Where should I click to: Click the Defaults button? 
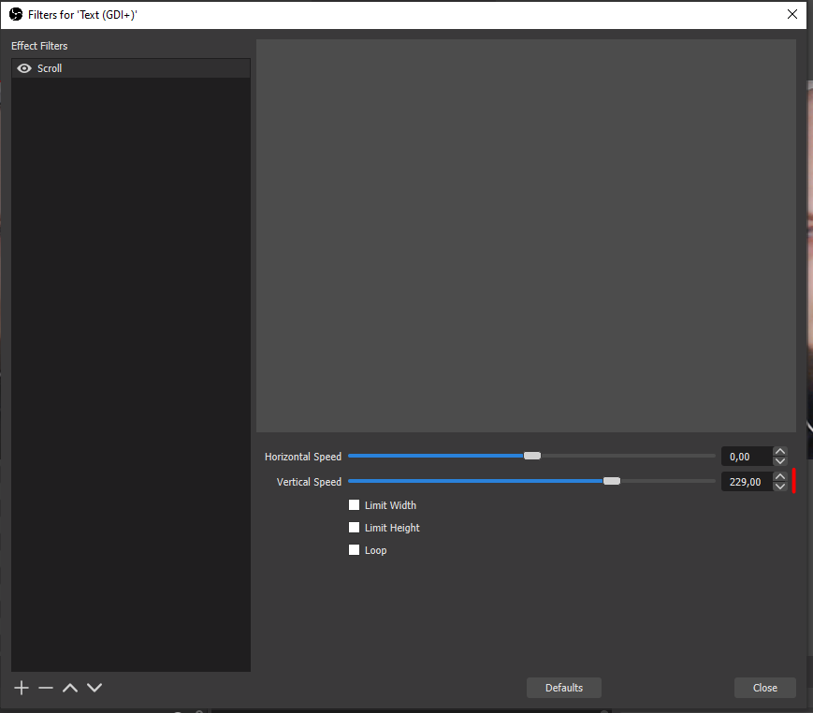pos(563,687)
